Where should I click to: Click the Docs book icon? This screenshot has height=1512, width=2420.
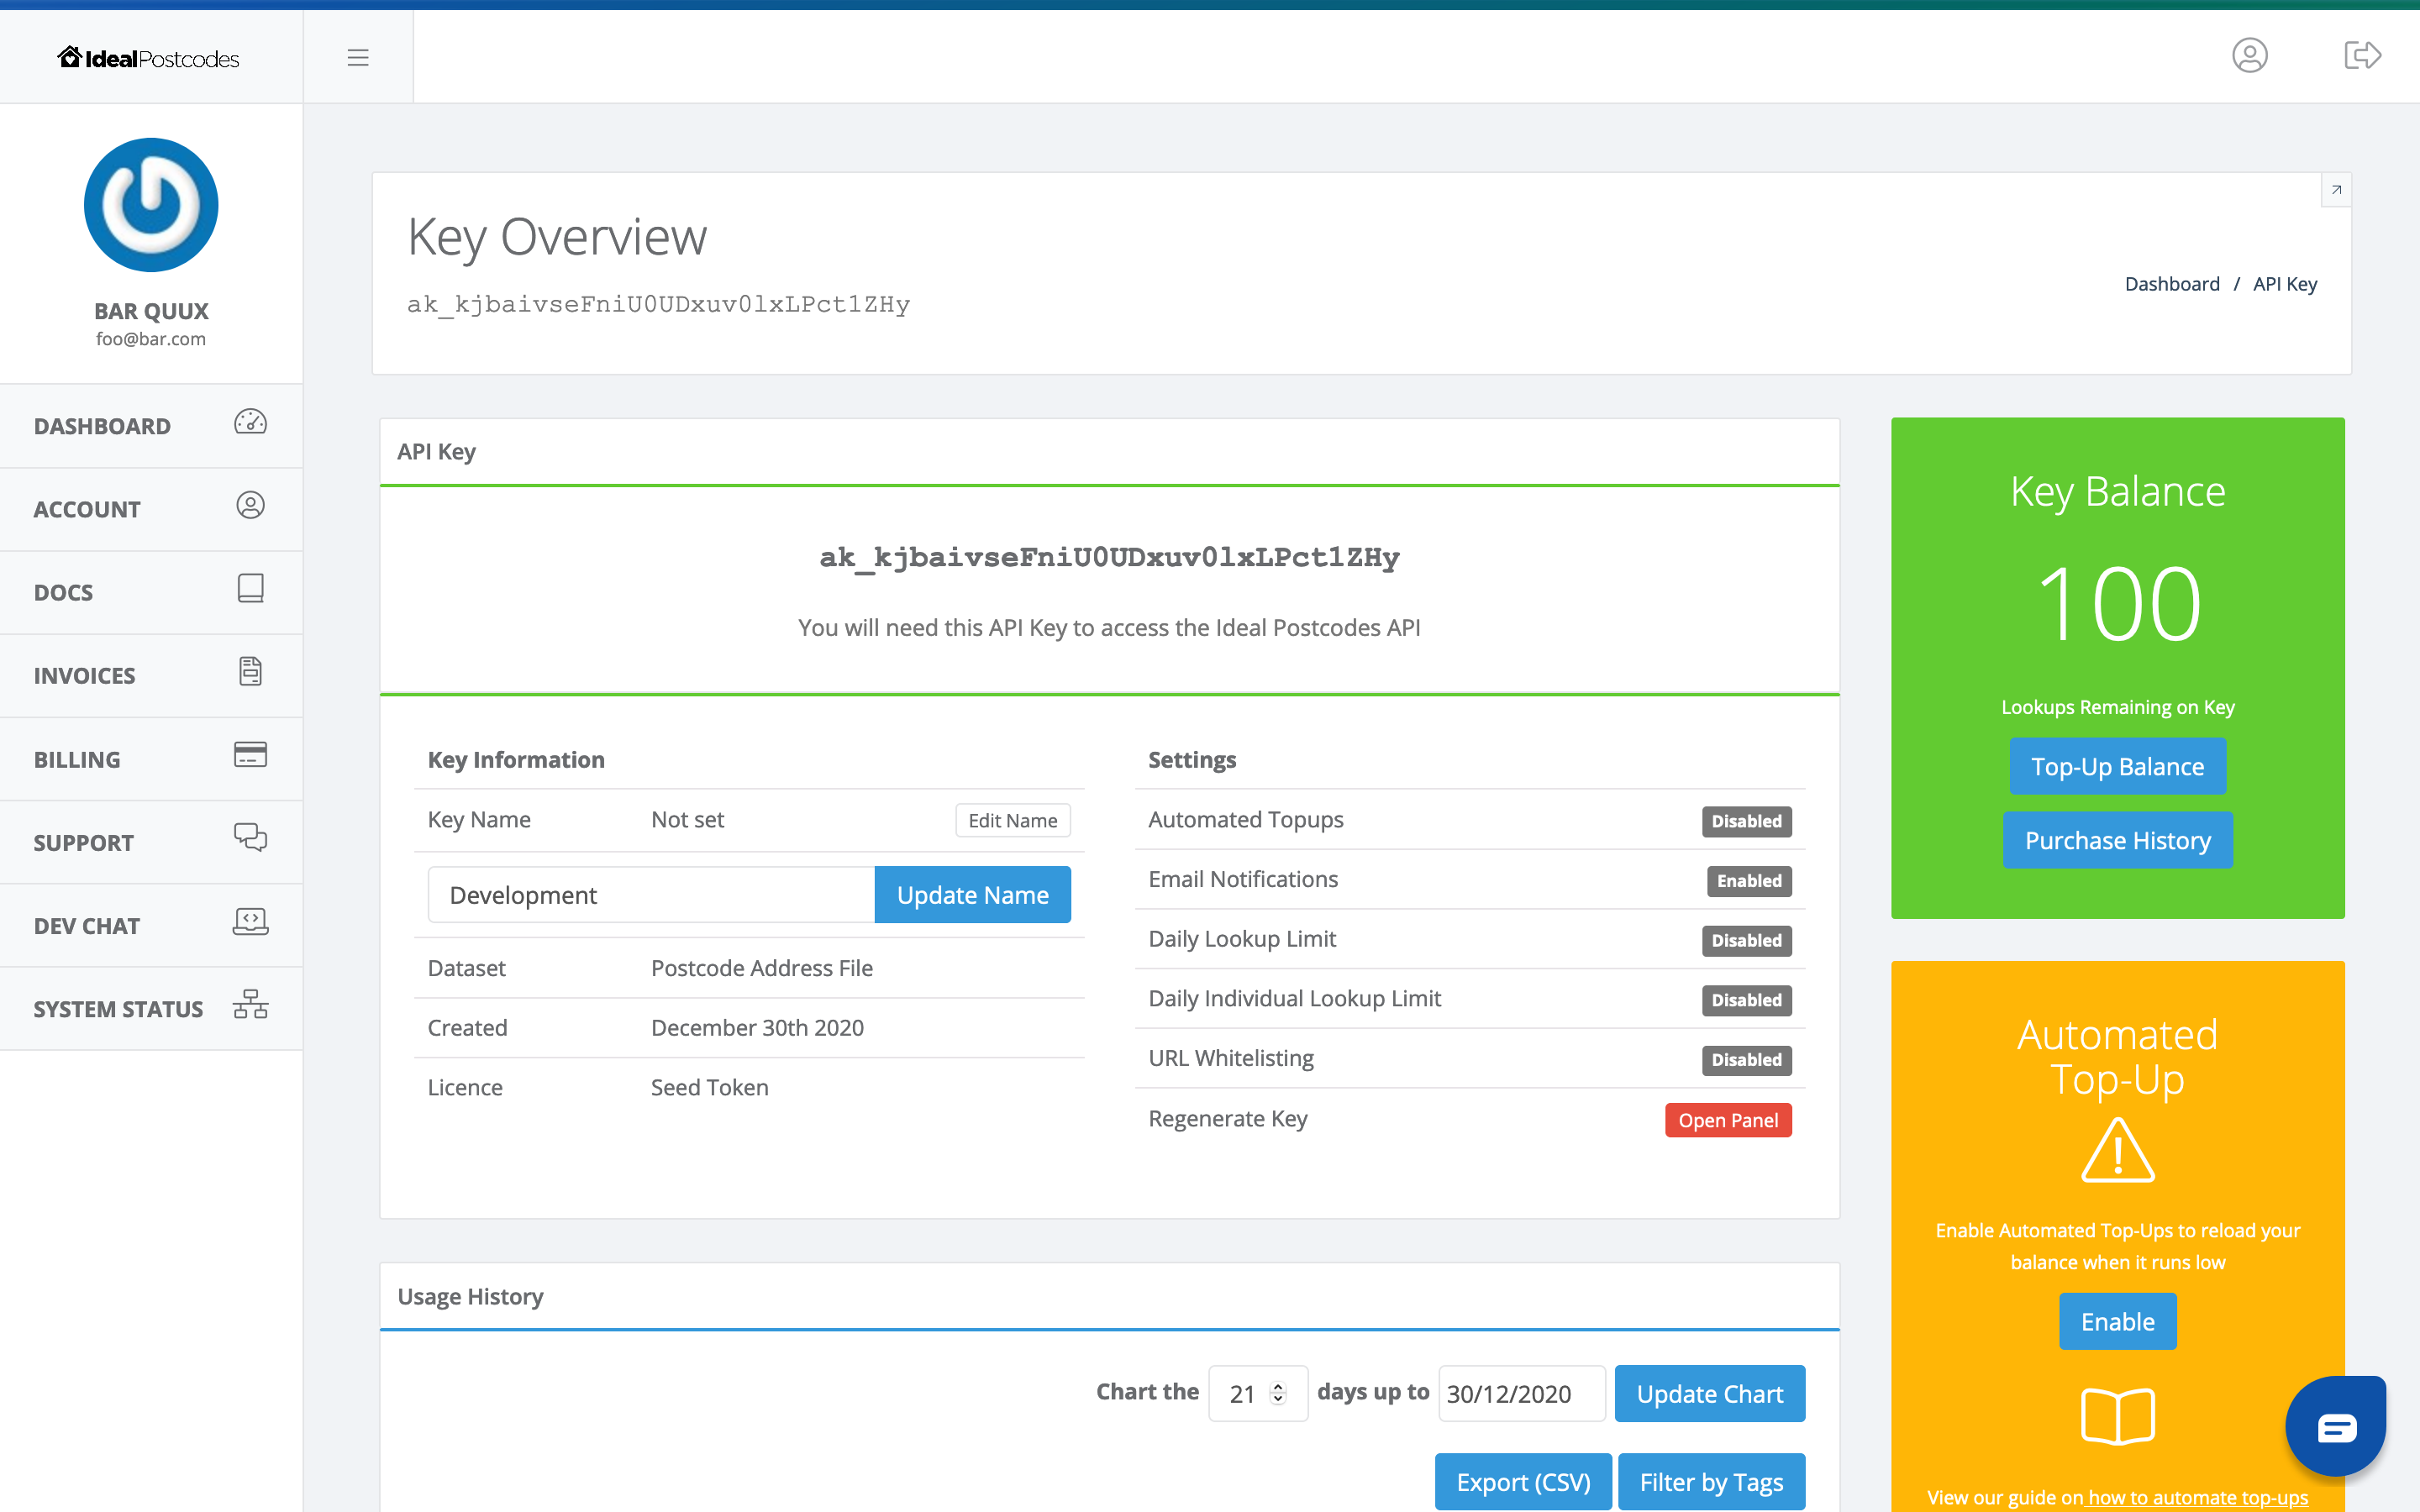250,588
